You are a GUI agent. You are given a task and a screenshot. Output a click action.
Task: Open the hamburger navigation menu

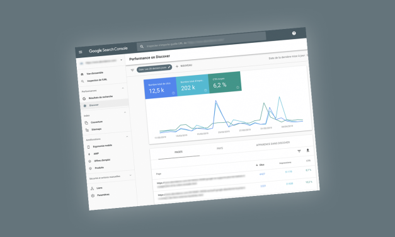(x=81, y=52)
